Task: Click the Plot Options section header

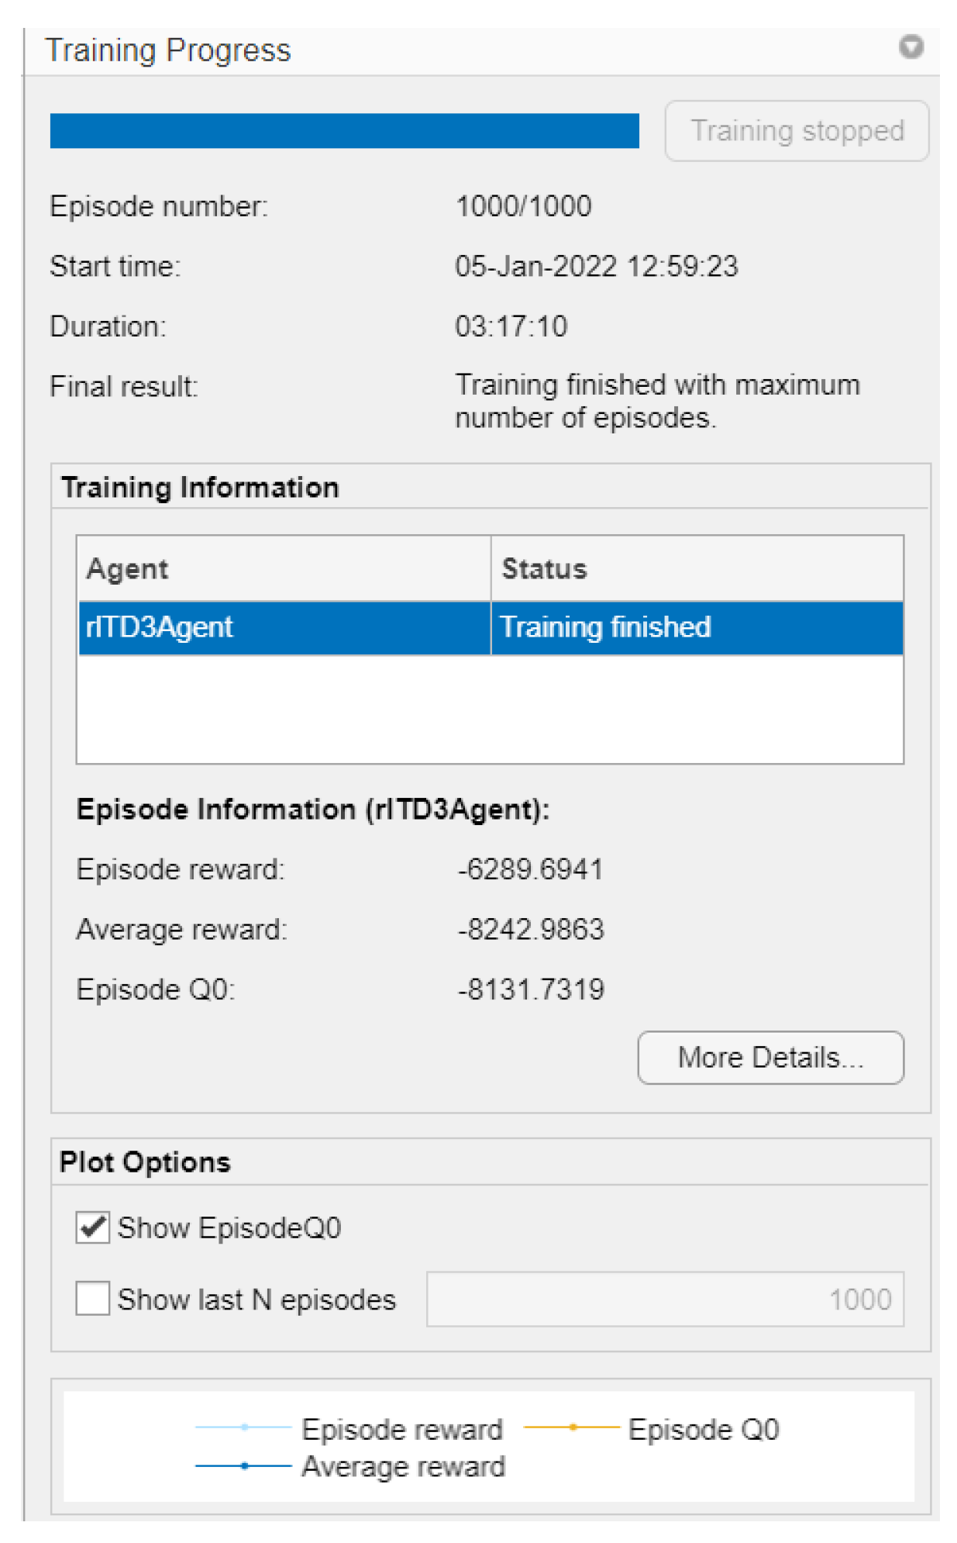Action: (145, 1162)
